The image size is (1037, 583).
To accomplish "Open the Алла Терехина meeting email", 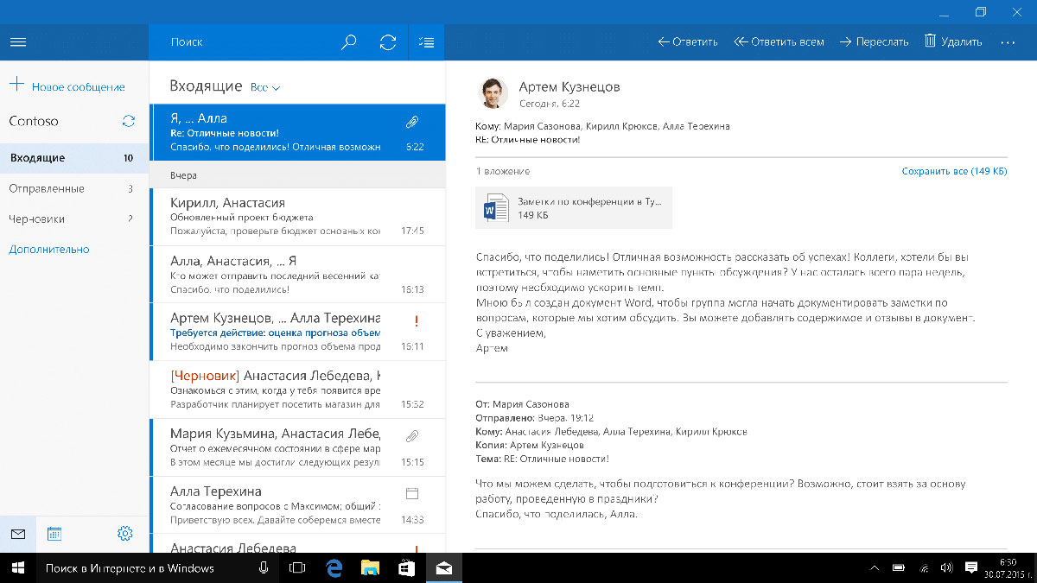I will point(297,504).
